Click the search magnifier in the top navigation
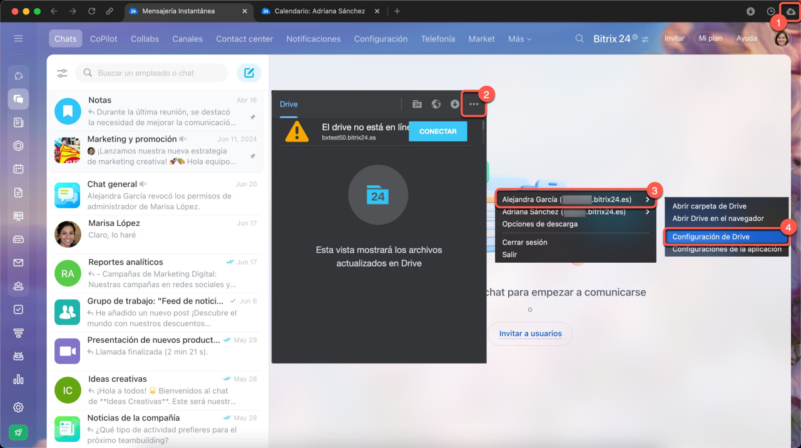Viewport: 801px width, 448px height. (x=580, y=39)
